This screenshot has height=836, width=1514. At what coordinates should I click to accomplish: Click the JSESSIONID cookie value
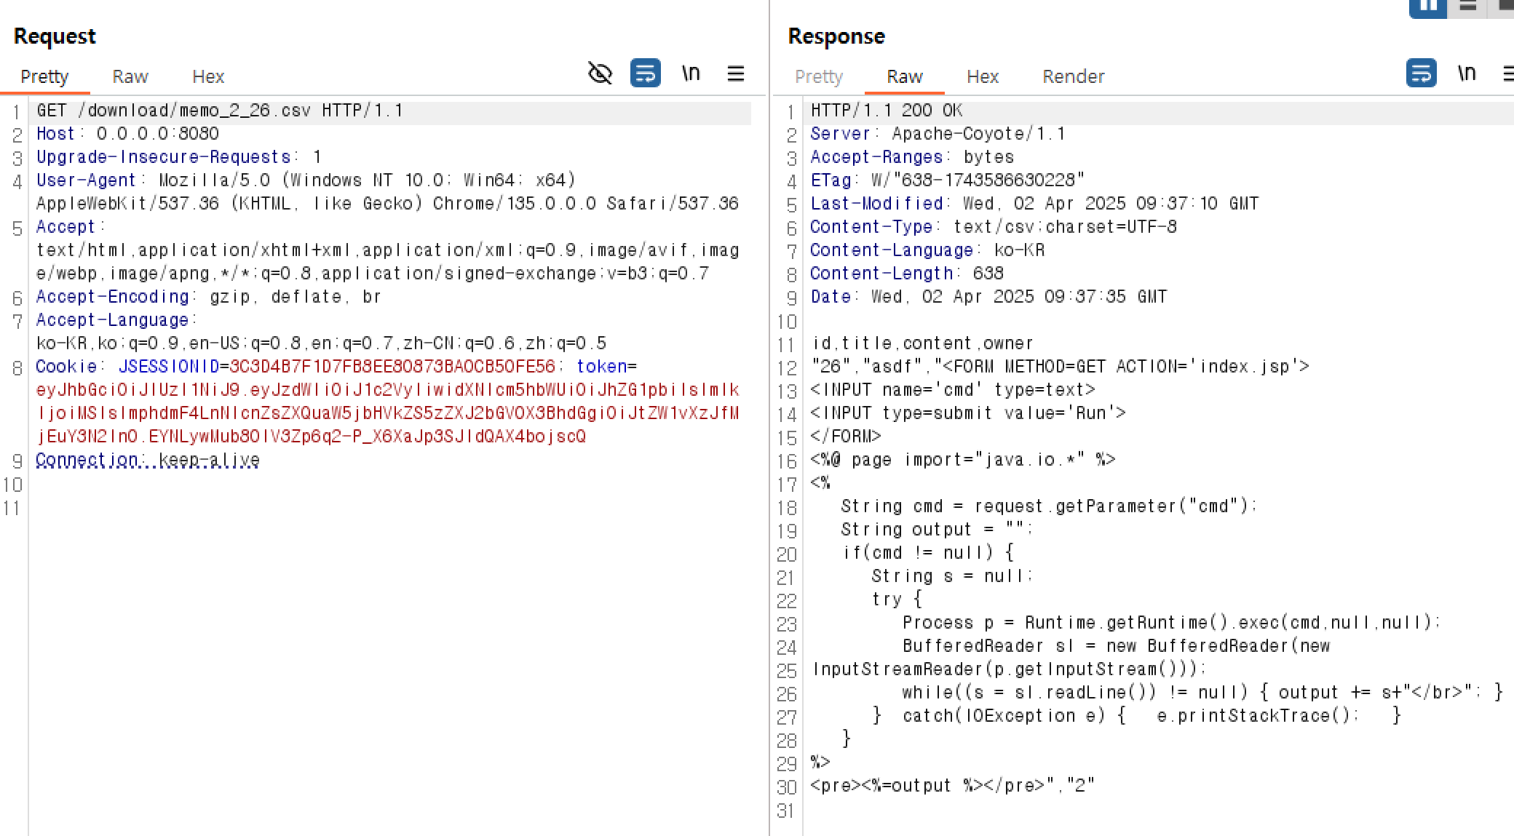click(392, 367)
